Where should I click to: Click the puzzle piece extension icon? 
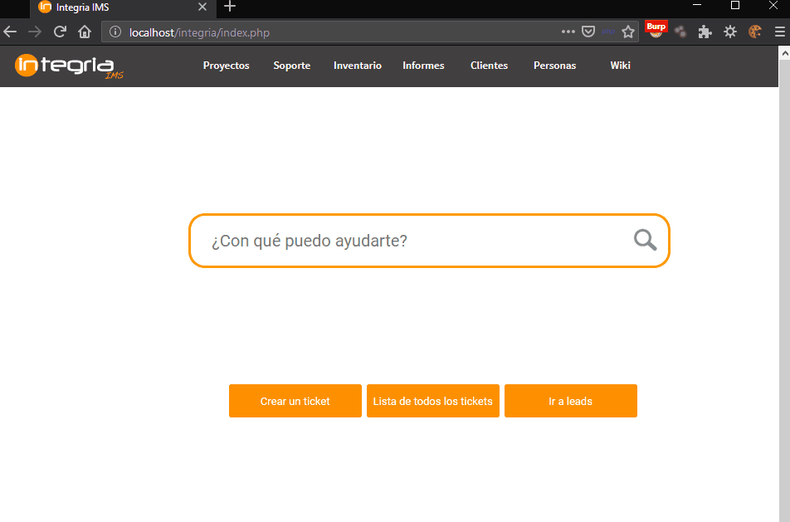705,32
